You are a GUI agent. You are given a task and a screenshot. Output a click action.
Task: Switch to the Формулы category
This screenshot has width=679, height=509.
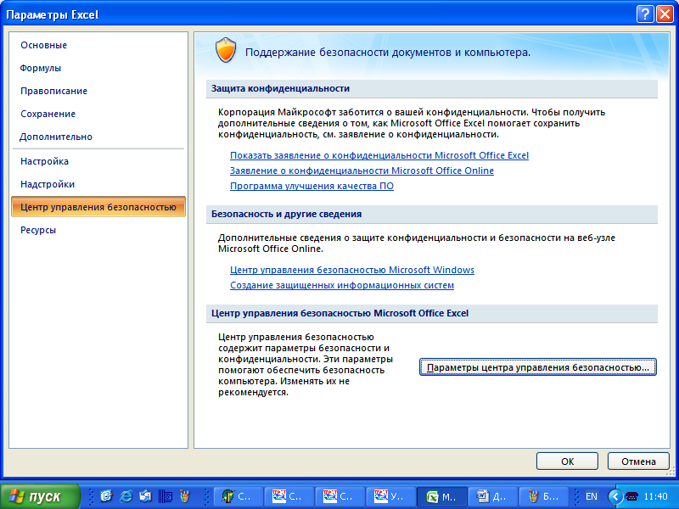pos(40,68)
